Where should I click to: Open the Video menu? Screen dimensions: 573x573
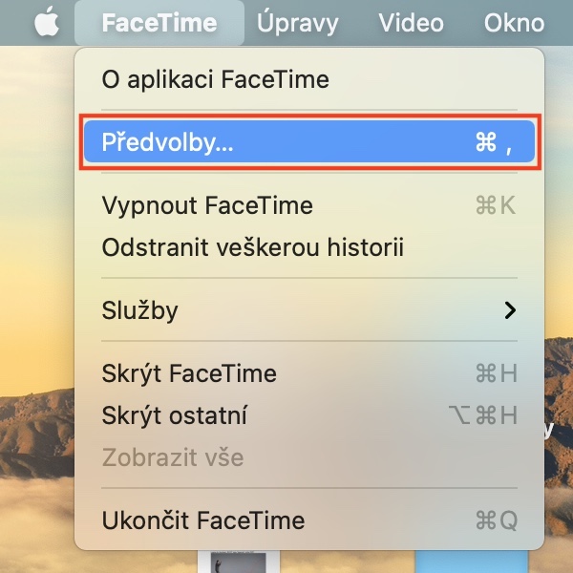411,22
